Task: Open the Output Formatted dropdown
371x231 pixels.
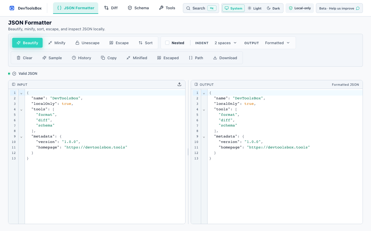Action: coord(277,43)
